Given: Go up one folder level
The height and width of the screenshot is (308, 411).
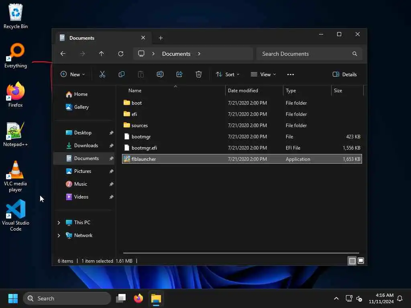Looking at the screenshot, I should click(x=102, y=54).
